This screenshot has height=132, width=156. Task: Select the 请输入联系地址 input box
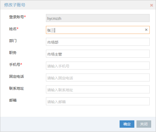[x=98, y=90]
